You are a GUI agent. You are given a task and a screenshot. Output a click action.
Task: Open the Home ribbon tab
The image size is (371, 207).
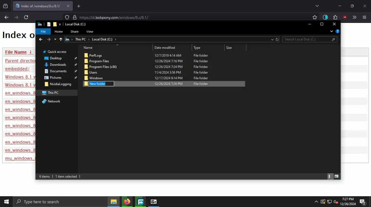pyautogui.click(x=59, y=32)
